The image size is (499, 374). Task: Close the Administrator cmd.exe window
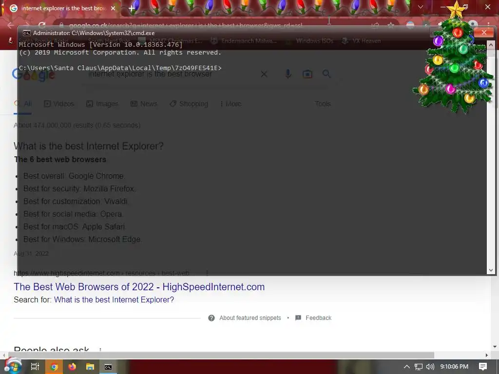pyautogui.click(x=484, y=33)
